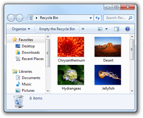
Task: Click the 8 items status text
Action: click(36, 98)
